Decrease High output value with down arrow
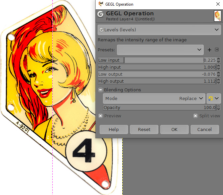The height and width of the screenshot is (195, 223). coord(219,82)
